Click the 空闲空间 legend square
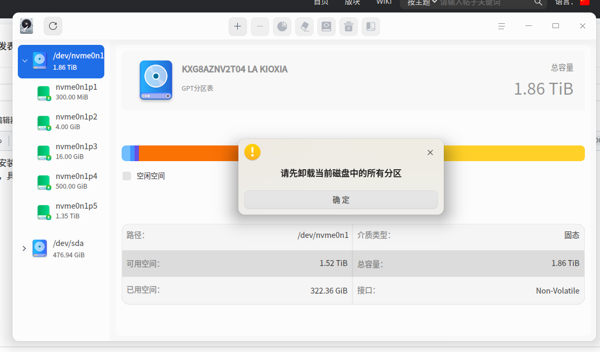The image size is (600, 352). (x=126, y=176)
